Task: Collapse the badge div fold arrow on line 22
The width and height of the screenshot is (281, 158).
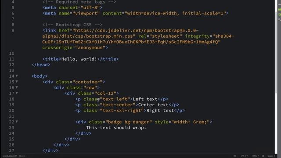Action: (17, 122)
